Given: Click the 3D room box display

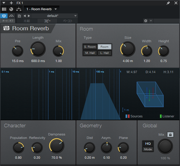Looking at the screenshot, I should point(150,94).
